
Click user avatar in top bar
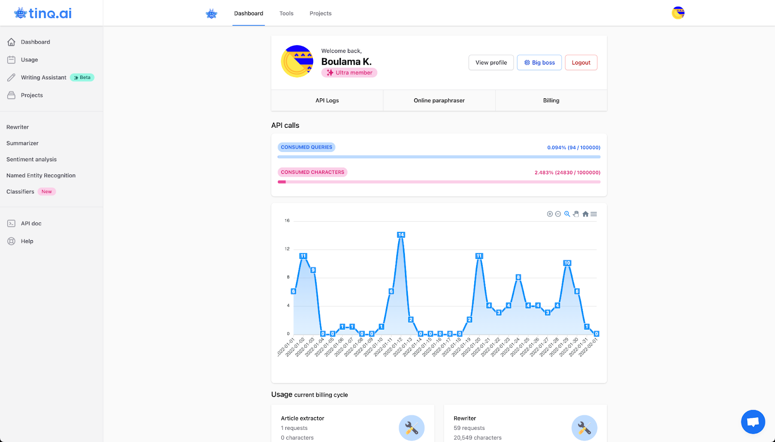click(x=678, y=13)
